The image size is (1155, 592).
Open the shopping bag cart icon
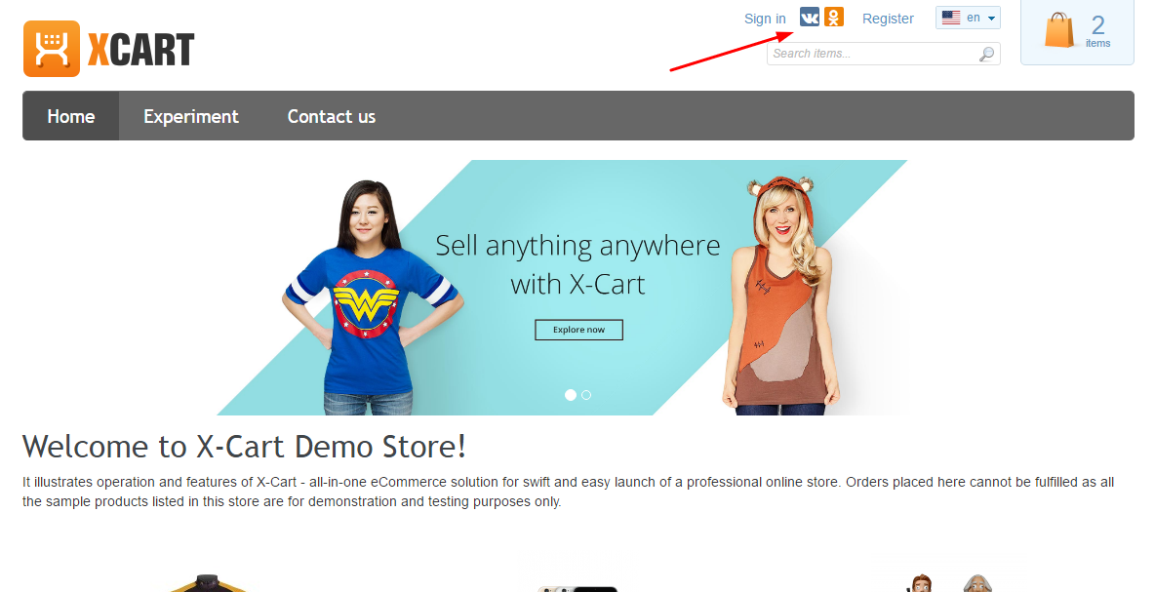click(x=1058, y=30)
